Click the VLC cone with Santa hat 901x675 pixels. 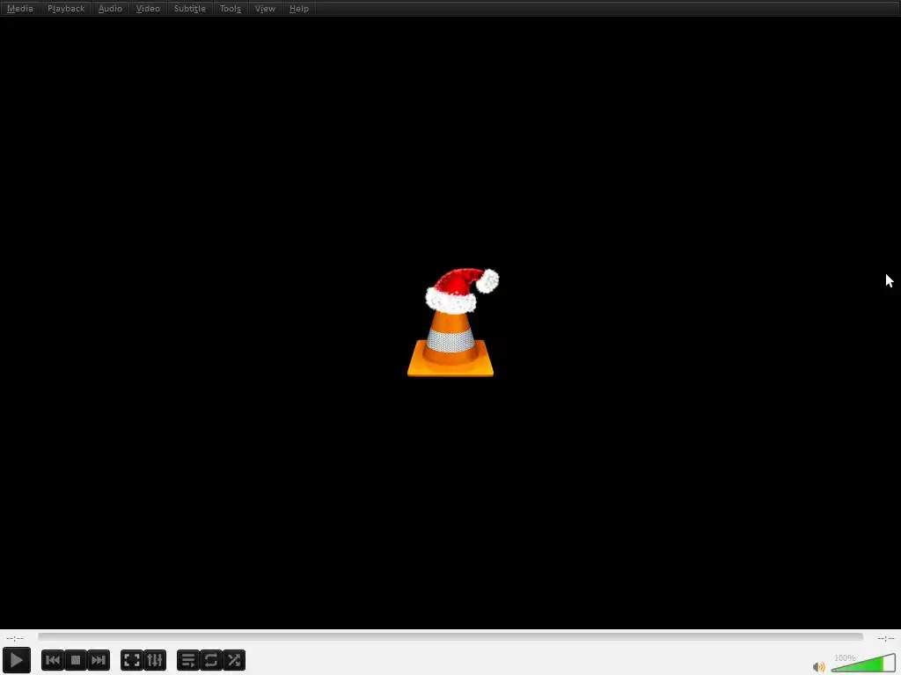pyautogui.click(x=451, y=322)
